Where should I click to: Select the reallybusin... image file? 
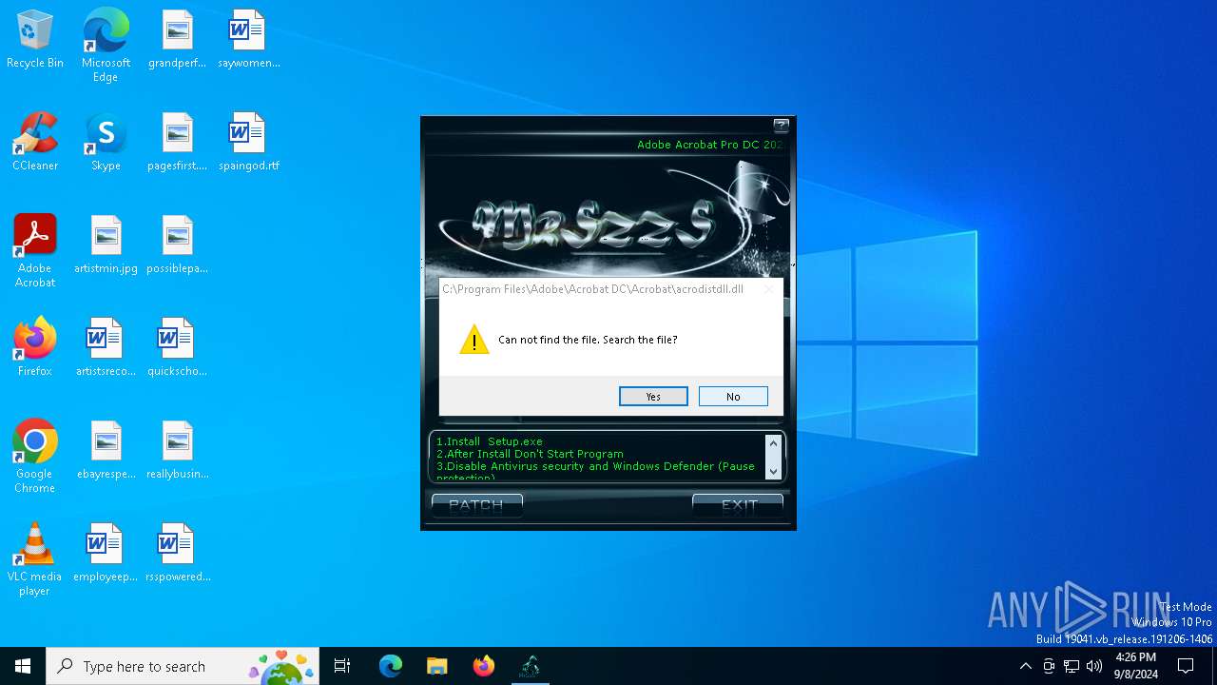177,451
